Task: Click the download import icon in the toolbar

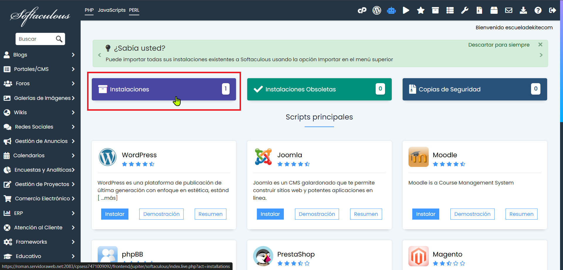Action: 523,11
